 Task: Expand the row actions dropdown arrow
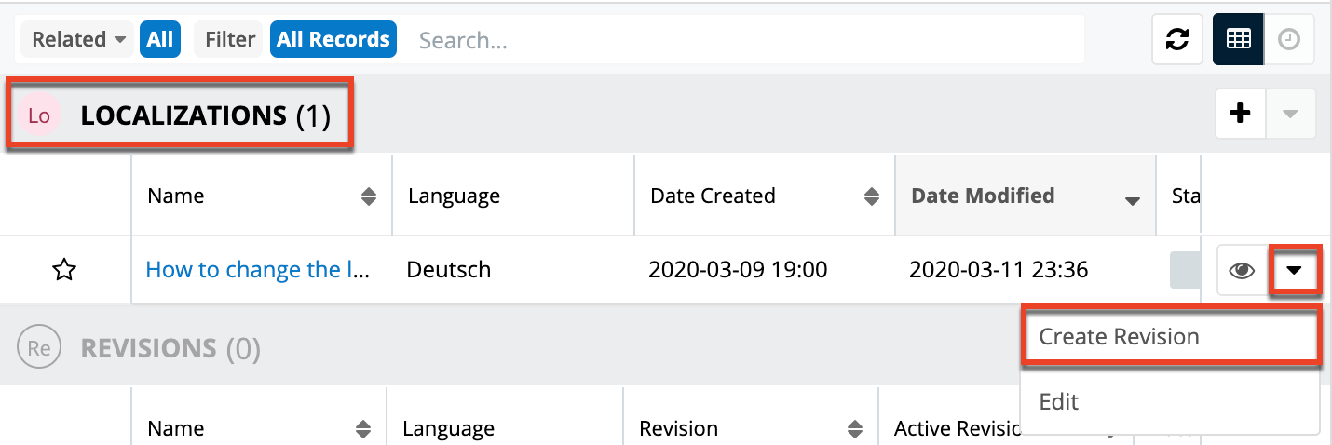tap(1295, 271)
